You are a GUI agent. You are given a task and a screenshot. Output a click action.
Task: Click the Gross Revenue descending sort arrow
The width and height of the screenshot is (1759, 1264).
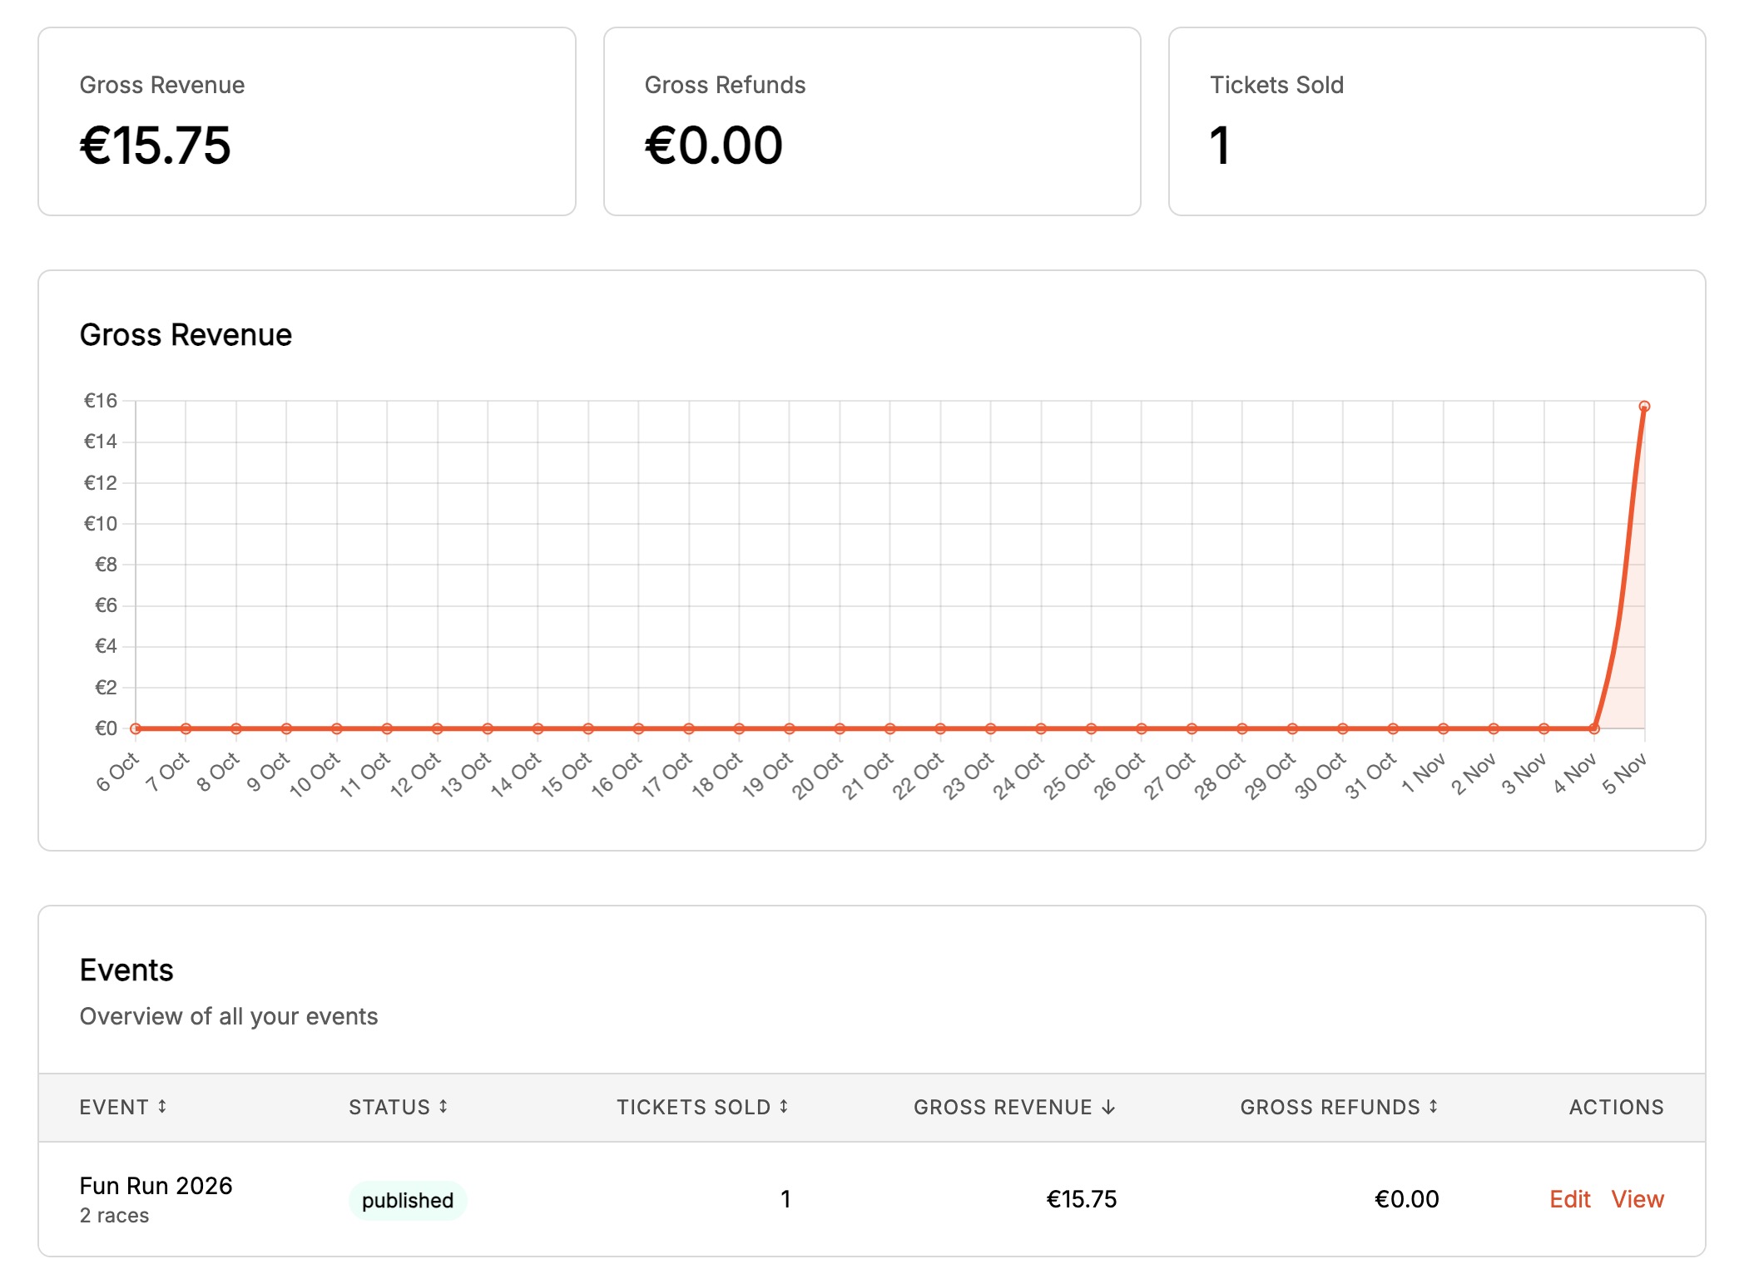point(1107,1107)
